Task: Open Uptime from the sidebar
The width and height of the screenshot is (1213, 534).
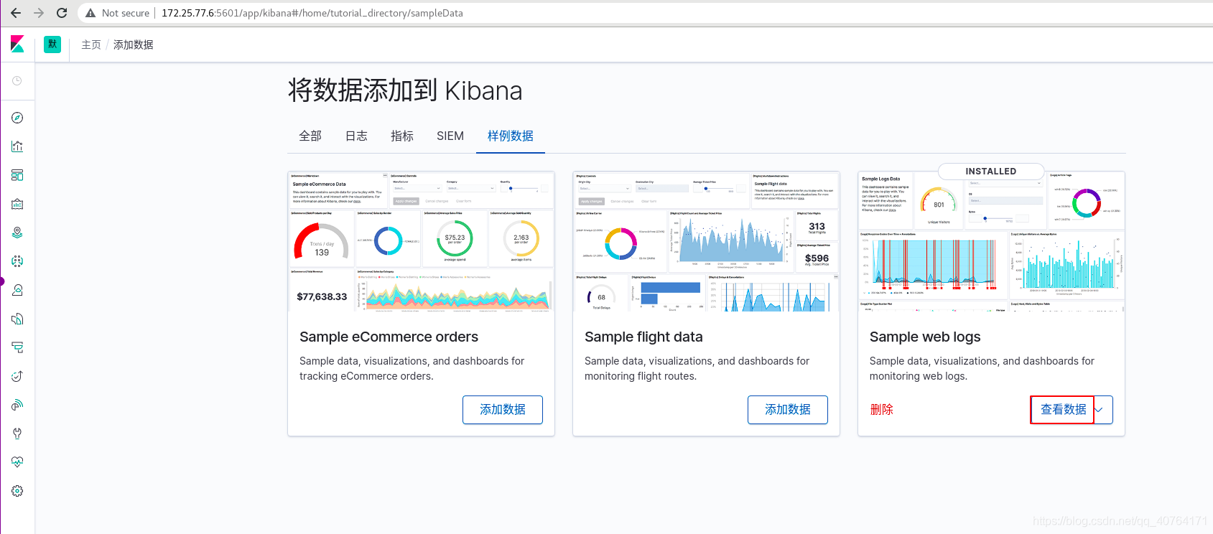Action: pos(17,376)
